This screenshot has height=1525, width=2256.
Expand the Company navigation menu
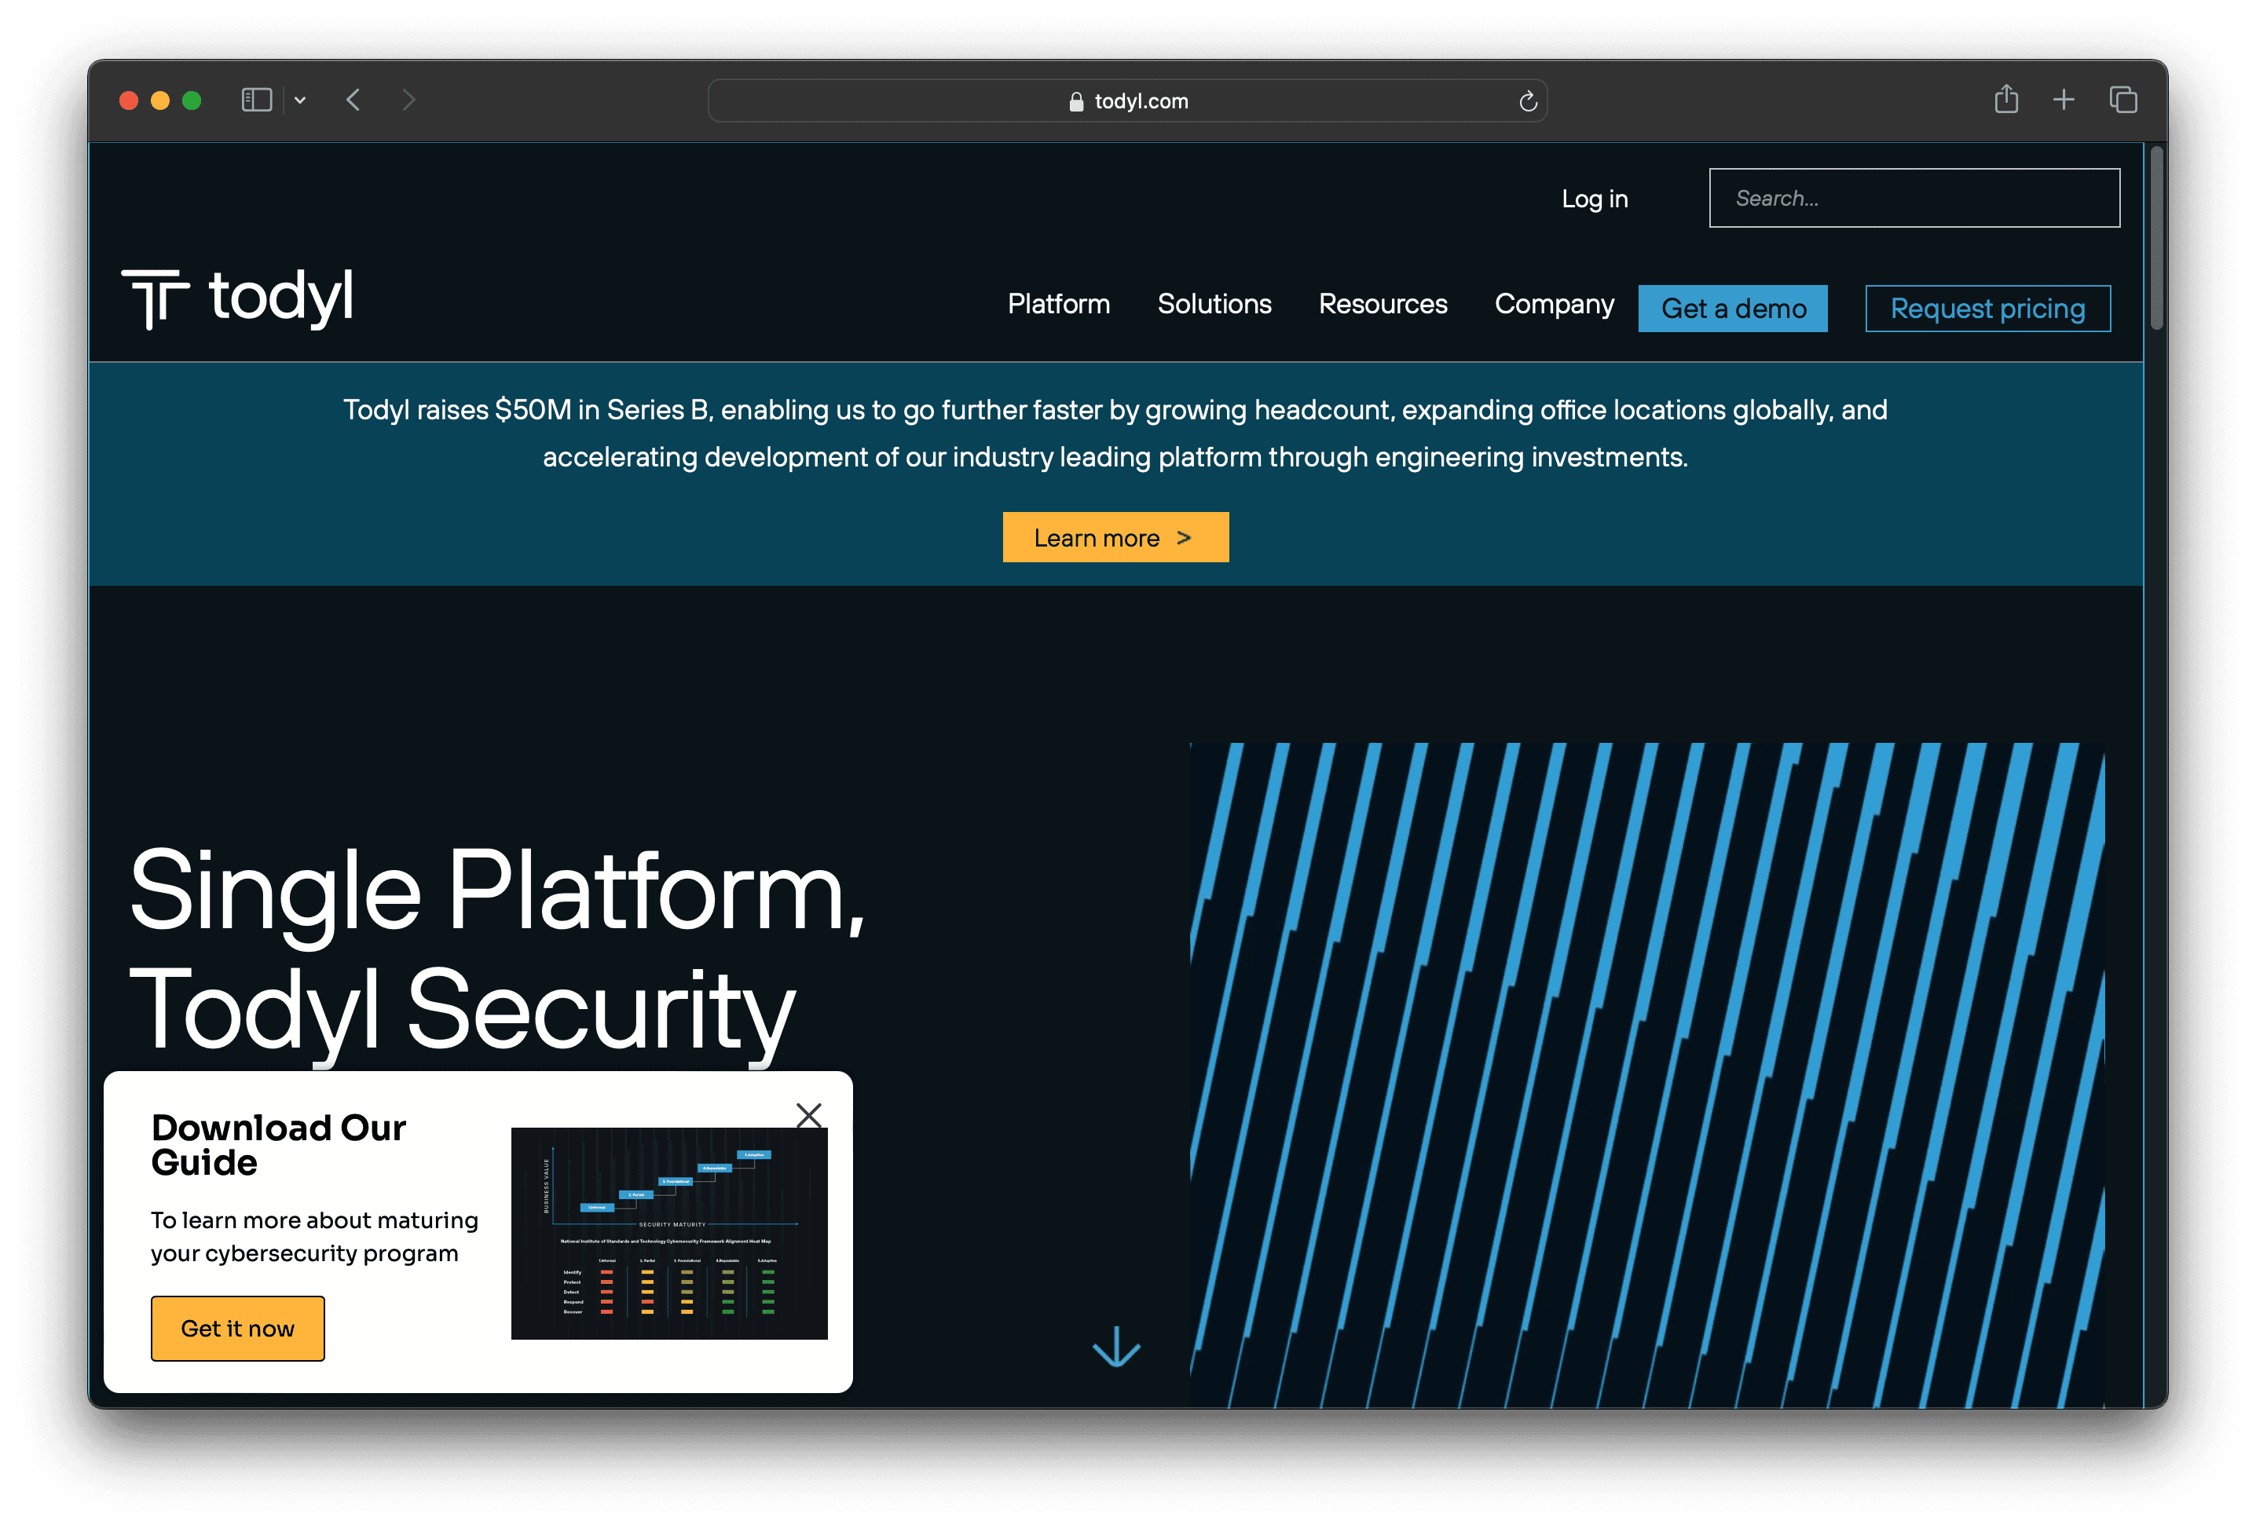pyautogui.click(x=1553, y=304)
